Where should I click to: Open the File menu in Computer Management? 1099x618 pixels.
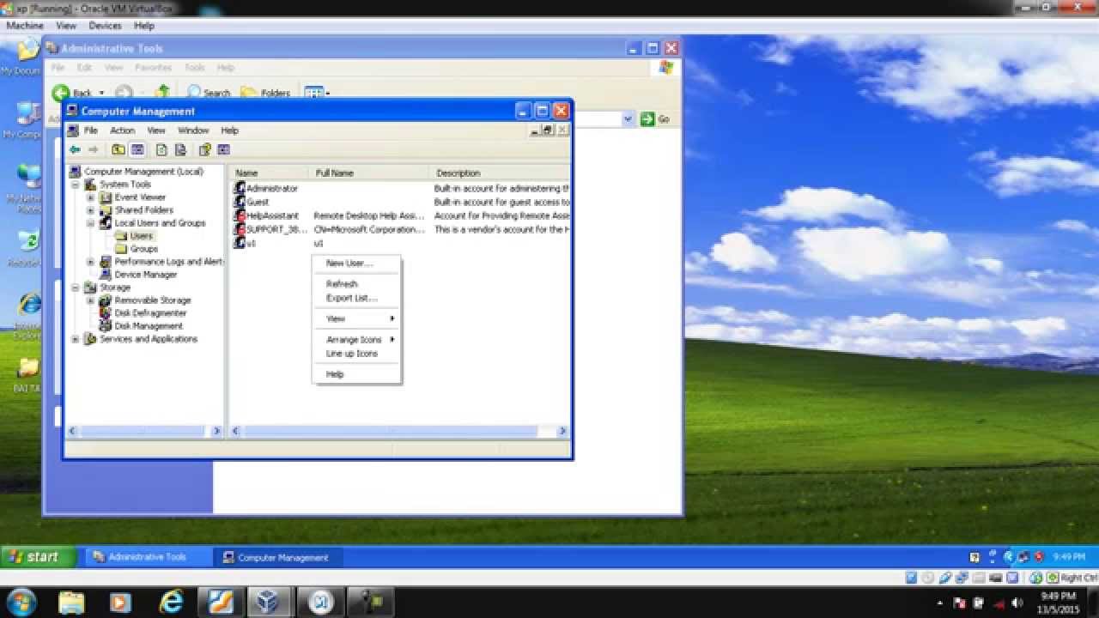tap(90, 130)
